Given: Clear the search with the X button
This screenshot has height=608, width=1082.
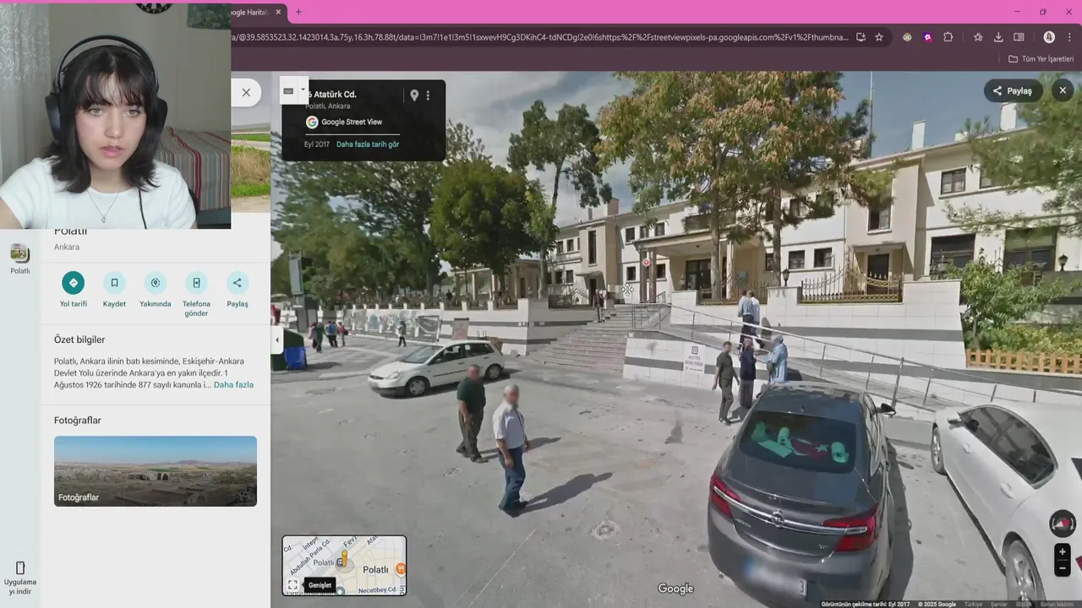Looking at the screenshot, I should coord(246,93).
